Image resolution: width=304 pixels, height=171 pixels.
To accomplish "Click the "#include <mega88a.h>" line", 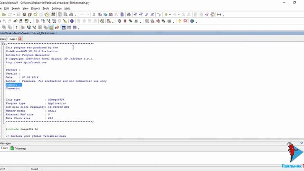I will [22, 129].
